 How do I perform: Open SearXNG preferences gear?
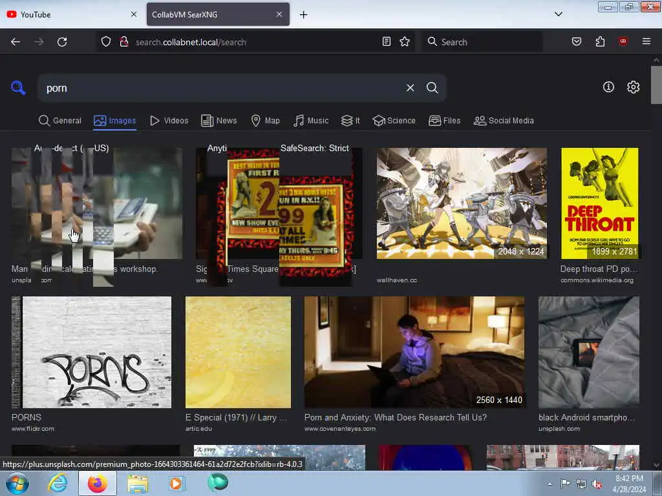(633, 87)
